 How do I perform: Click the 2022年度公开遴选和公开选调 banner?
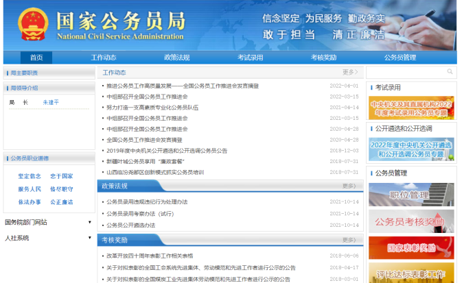pyautogui.click(x=411, y=149)
